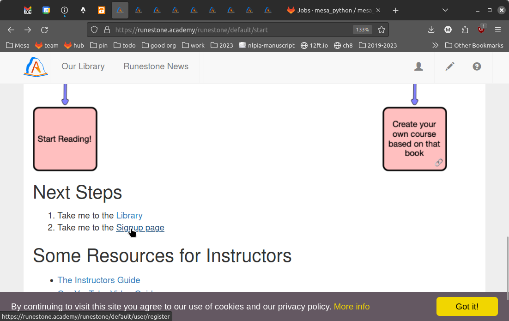The height and width of the screenshot is (321, 509).
Task: Open the help question mark icon
Action: click(477, 67)
